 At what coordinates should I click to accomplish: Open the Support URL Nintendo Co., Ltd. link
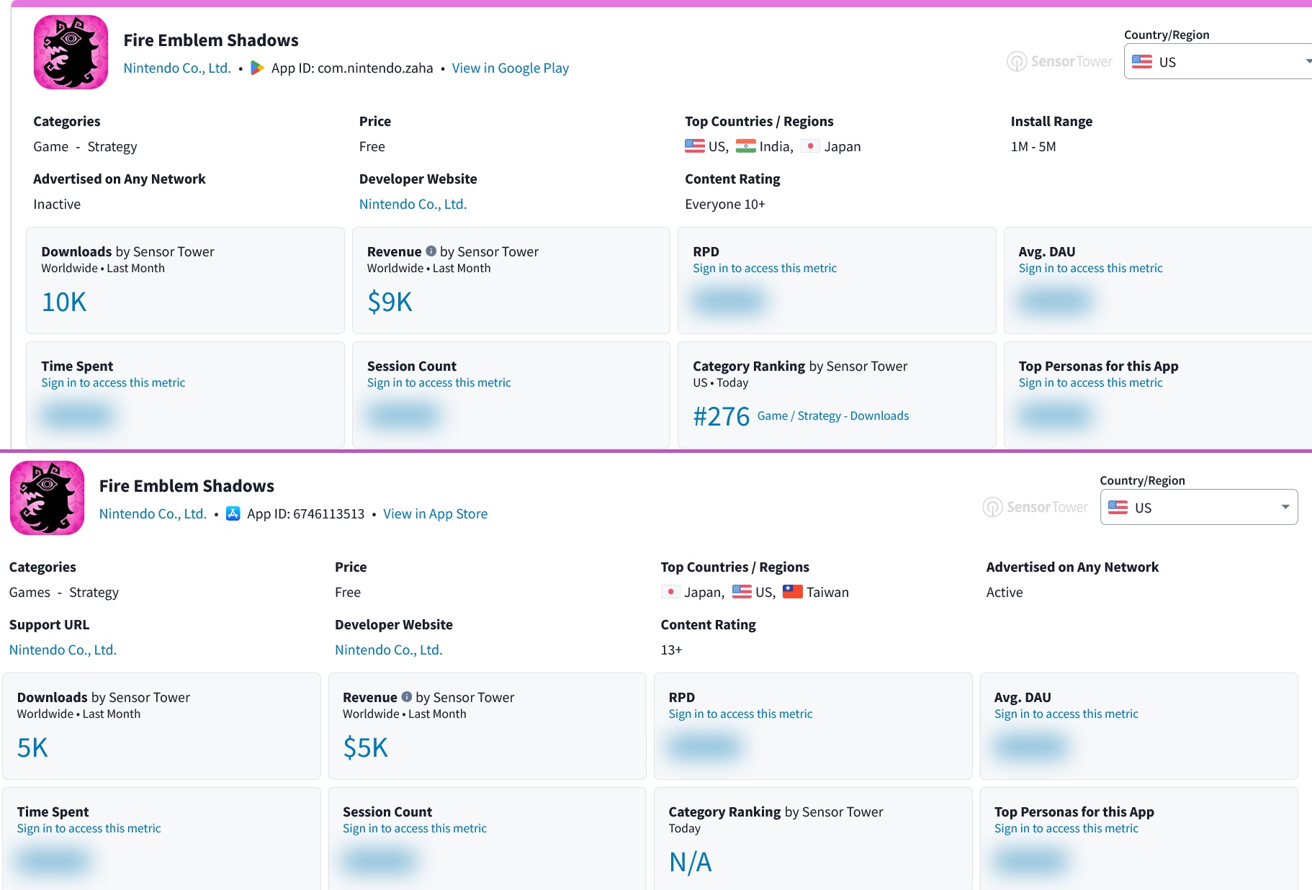63,649
